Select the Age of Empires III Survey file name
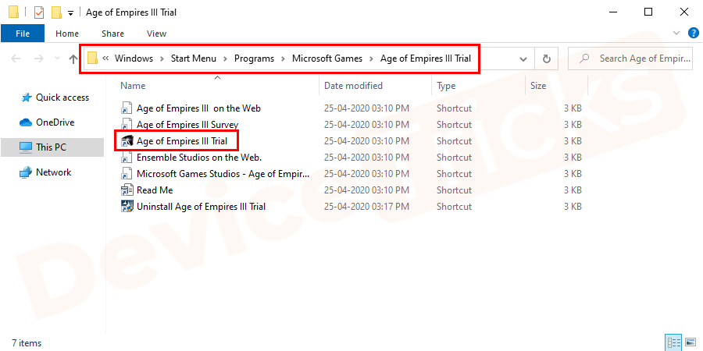 (x=187, y=125)
